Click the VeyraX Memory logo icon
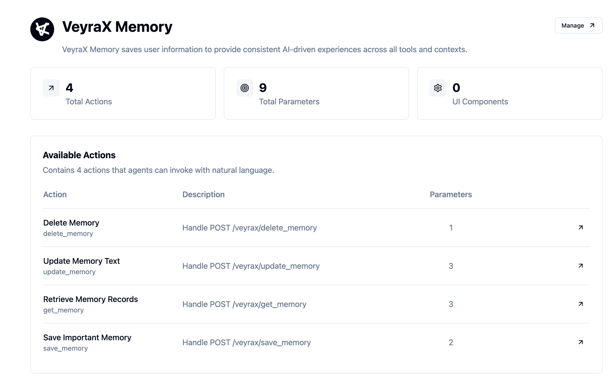This screenshot has height=383, width=615. click(x=42, y=29)
